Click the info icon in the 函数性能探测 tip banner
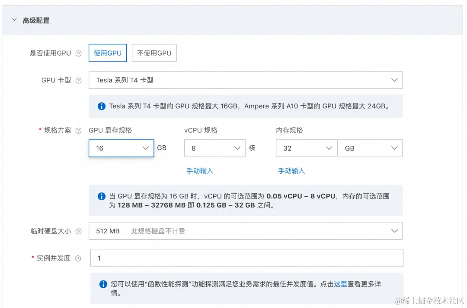This screenshot has height=308, width=467. tap(103, 284)
